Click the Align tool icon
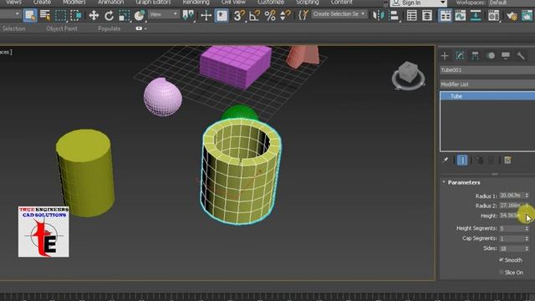The height and width of the screenshot is (301, 535). (x=394, y=15)
